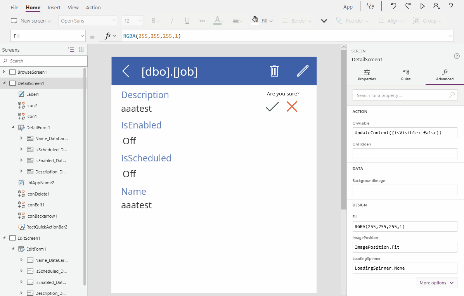Screen dimensions: 464x296
Task: Open the Open Sans font dropdown
Action: click(x=87, y=21)
